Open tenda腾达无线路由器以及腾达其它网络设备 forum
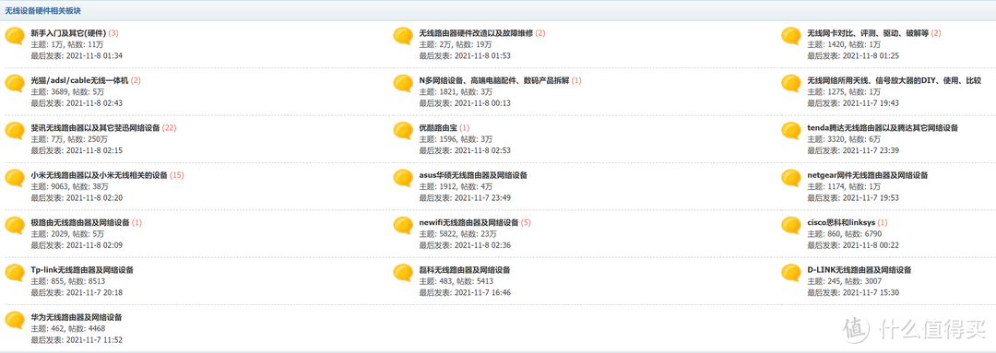996x353 pixels. click(883, 127)
